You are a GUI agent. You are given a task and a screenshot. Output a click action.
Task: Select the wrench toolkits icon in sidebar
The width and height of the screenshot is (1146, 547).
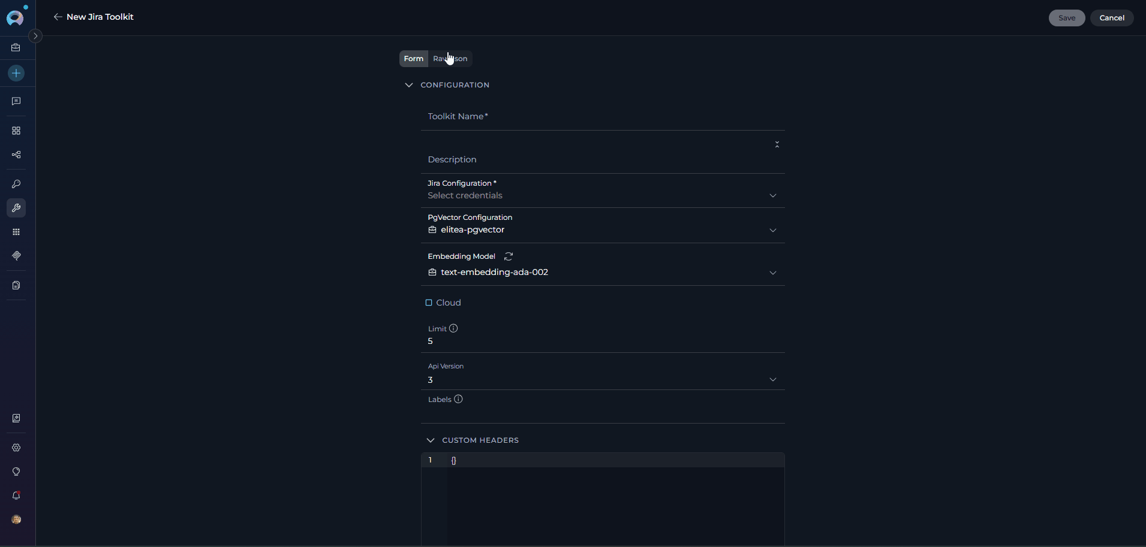click(16, 208)
